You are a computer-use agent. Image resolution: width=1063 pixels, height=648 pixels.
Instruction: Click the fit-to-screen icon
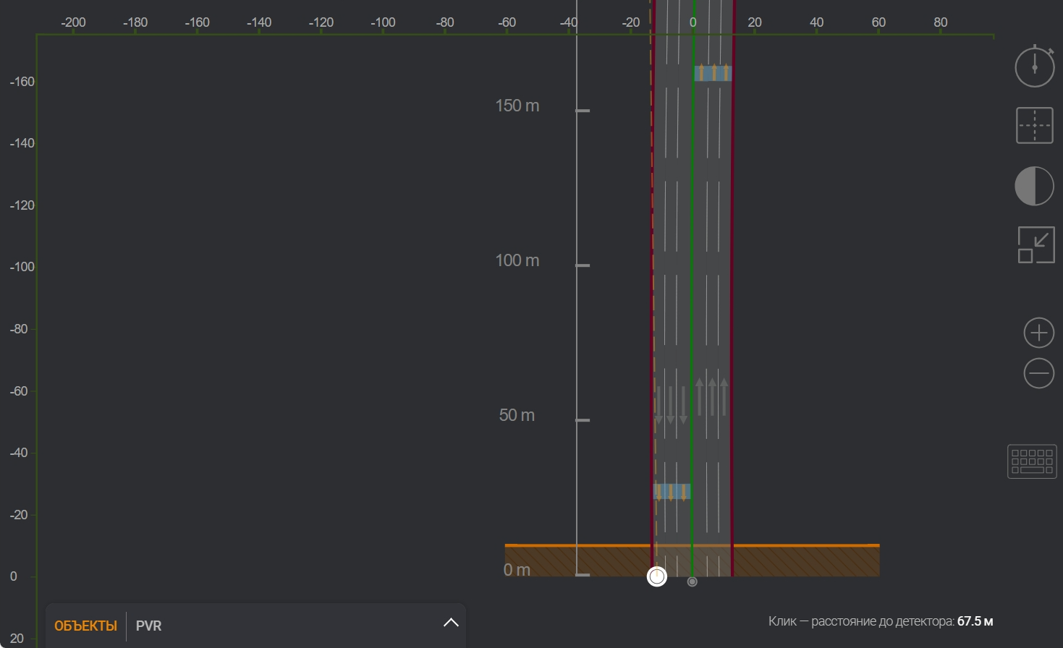pyautogui.click(x=1034, y=244)
